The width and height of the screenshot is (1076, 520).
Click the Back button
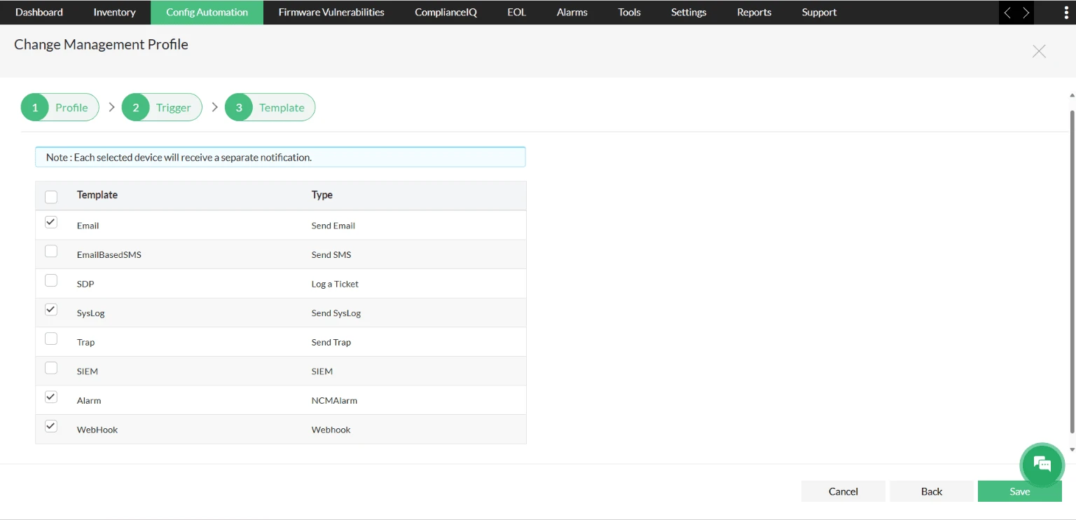coord(932,491)
